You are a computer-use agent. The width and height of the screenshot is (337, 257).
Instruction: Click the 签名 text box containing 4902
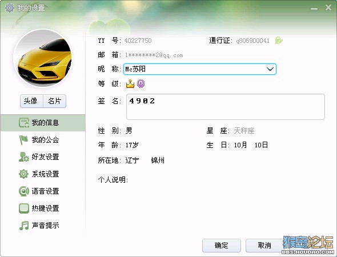tap(226, 107)
